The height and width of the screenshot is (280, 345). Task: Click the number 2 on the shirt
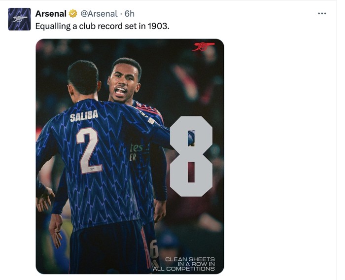(x=89, y=150)
